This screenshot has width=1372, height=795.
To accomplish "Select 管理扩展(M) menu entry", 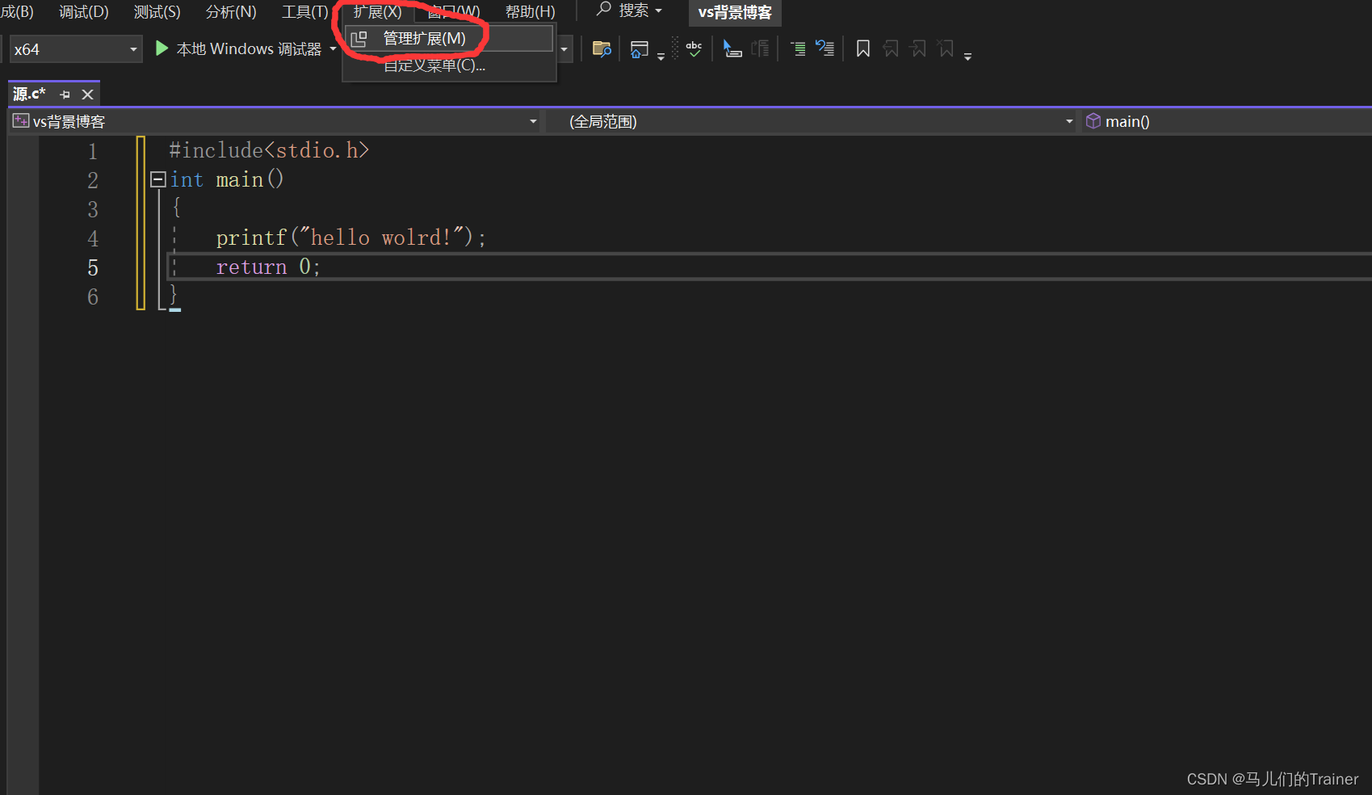I will click(449, 39).
